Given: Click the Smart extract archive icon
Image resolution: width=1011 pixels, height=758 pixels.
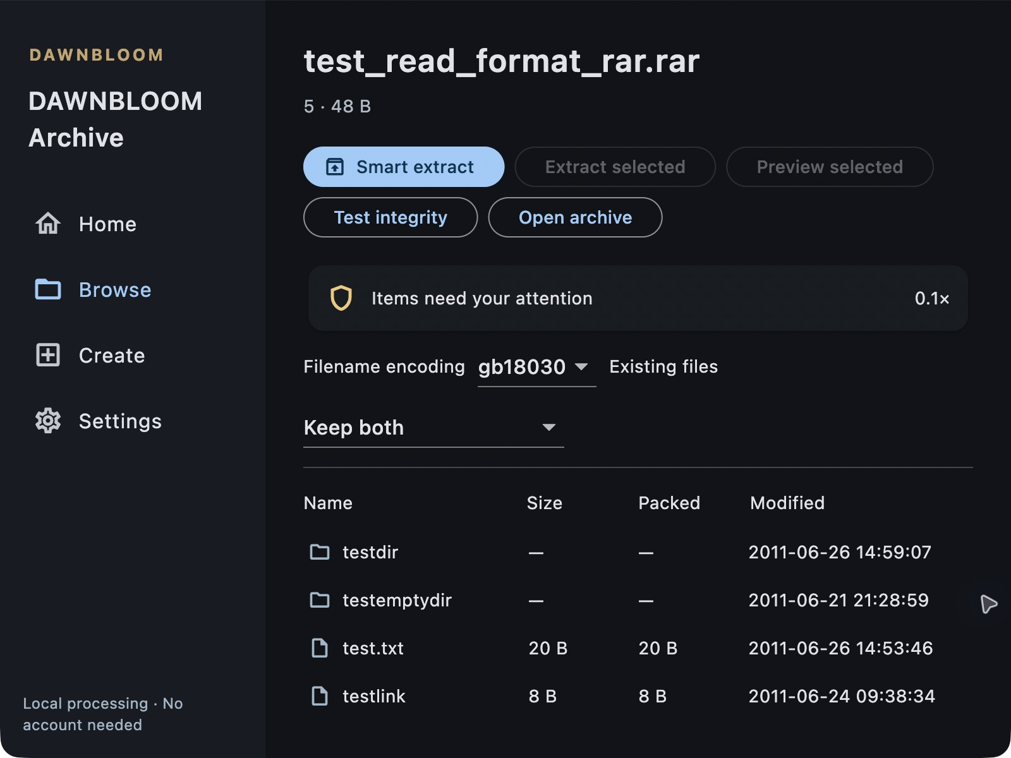Looking at the screenshot, I should tap(335, 167).
